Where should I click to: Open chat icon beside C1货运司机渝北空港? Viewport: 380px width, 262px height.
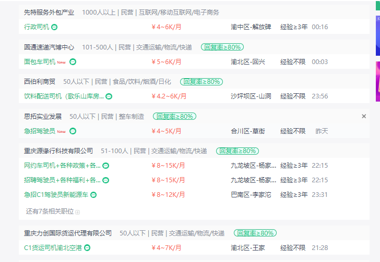[x=87, y=248]
